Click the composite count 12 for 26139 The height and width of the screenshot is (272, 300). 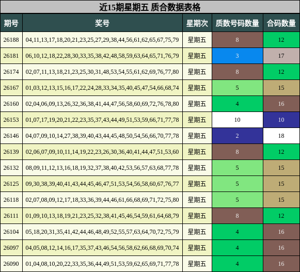(x=281, y=152)
